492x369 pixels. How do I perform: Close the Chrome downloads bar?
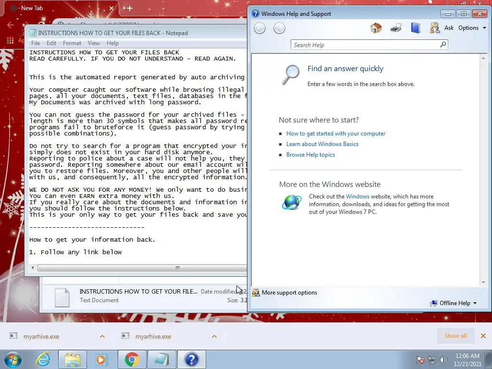[483, 336]
